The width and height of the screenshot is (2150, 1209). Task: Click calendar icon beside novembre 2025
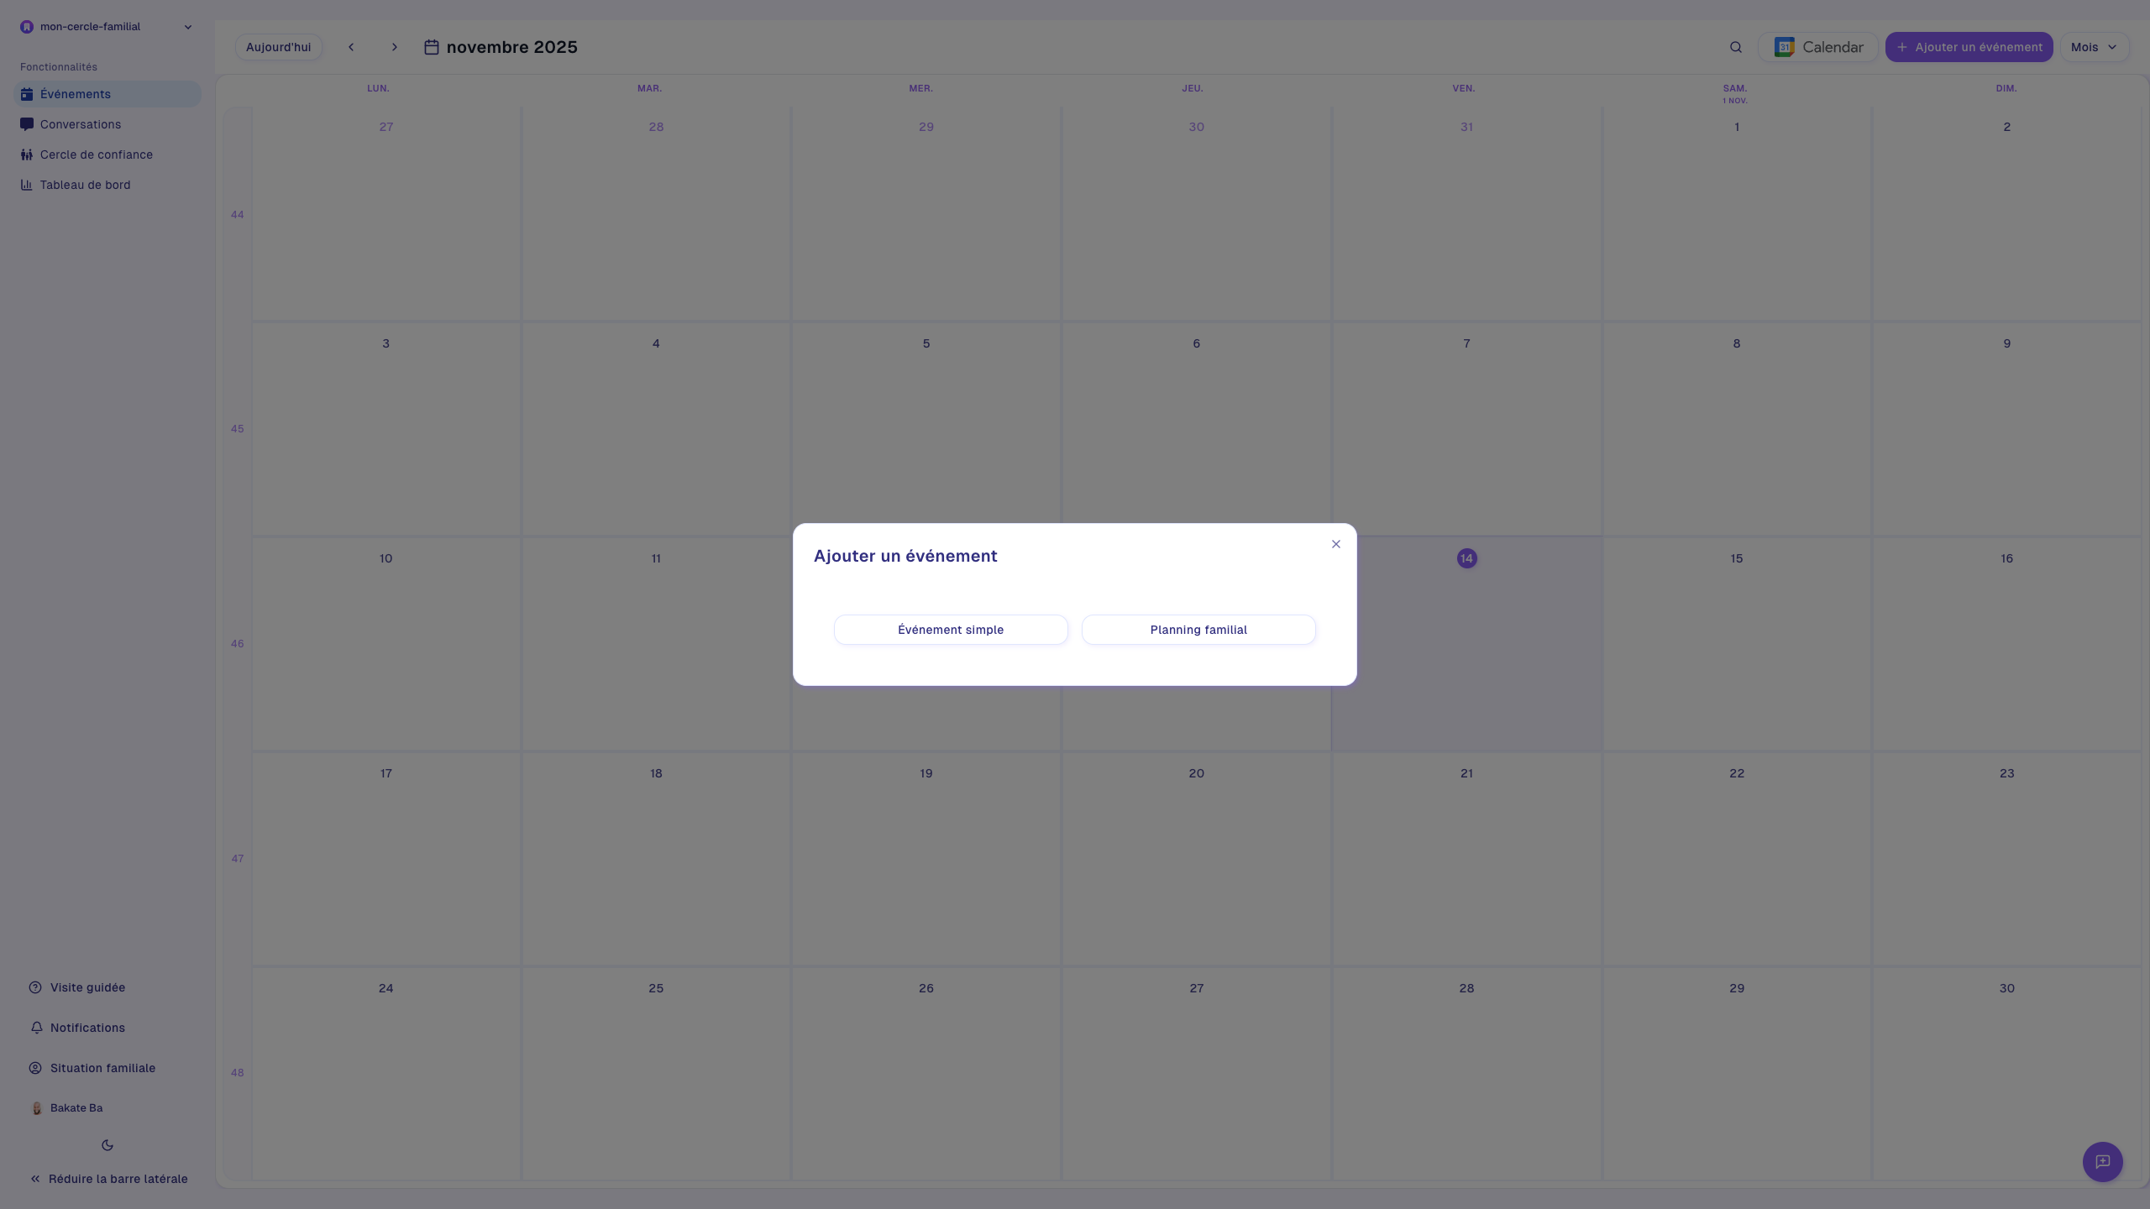pos(432,47)
